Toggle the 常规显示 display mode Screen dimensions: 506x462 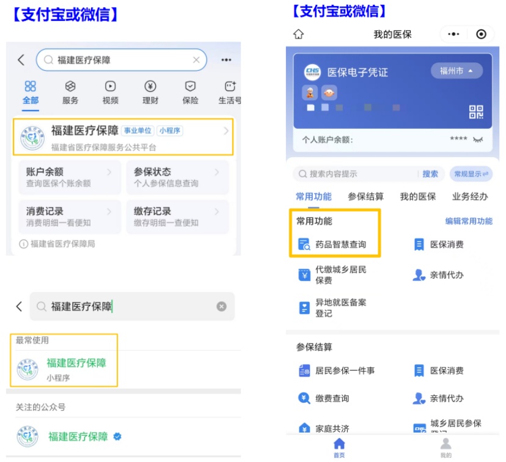point(471,174)
